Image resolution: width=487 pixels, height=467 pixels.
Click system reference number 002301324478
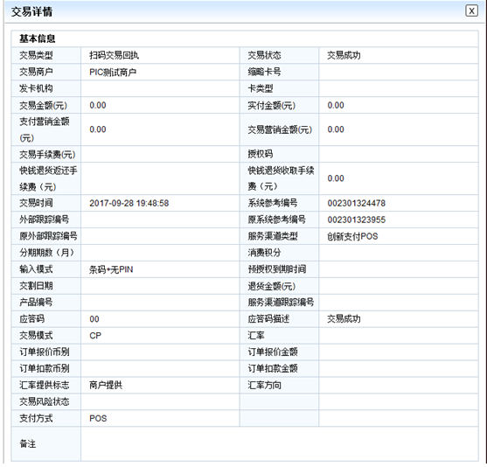point(356,203)
